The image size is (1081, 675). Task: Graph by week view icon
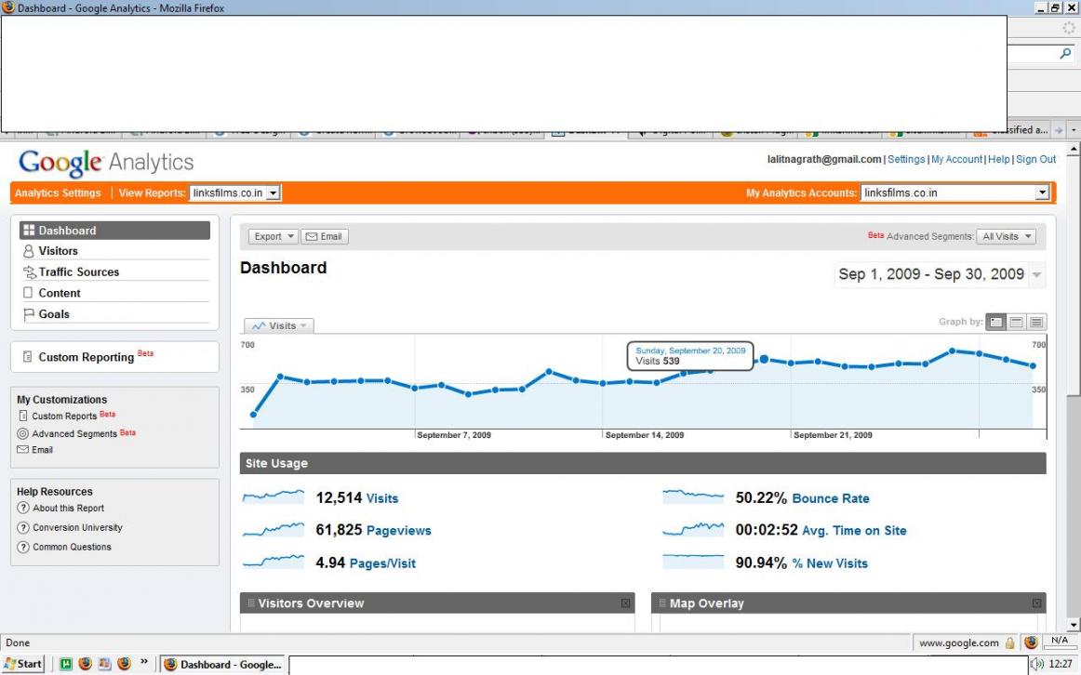coord(1016,322)
